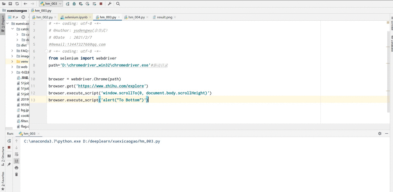Save all files with the floppy icon
The image size is (393, 192).
coord(10,4)
